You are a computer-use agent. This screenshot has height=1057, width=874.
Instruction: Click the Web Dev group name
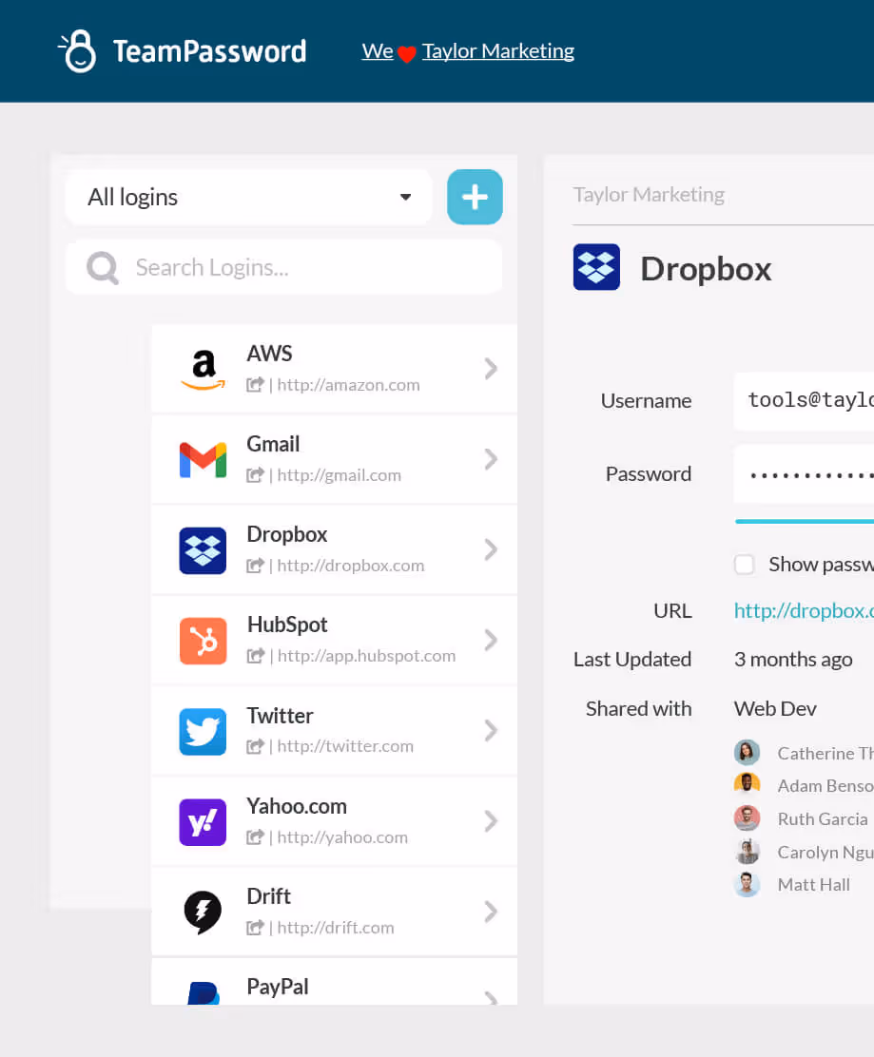[775, 708]
